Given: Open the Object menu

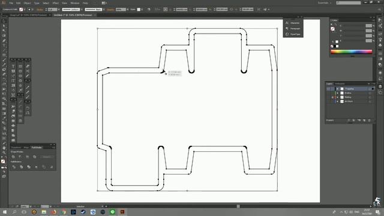Looking at the screenshot, I should 28,3.
